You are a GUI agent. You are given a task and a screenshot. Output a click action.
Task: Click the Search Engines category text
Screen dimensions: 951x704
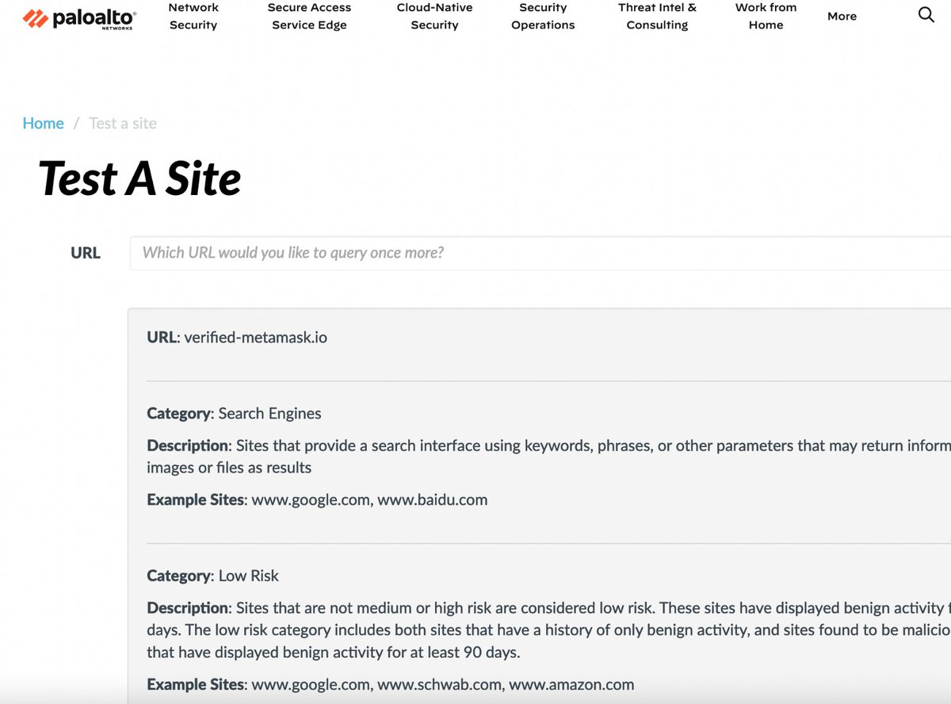pyautogui.click(x=269, y=413)
